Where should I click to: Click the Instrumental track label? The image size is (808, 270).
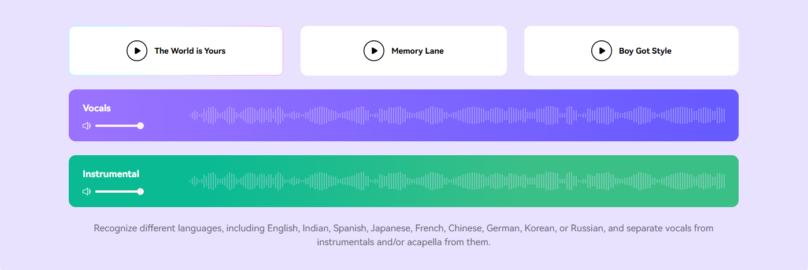[111, 174]
